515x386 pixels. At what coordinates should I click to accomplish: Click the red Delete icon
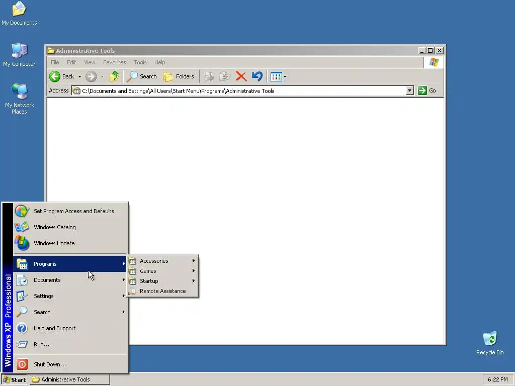241,76
